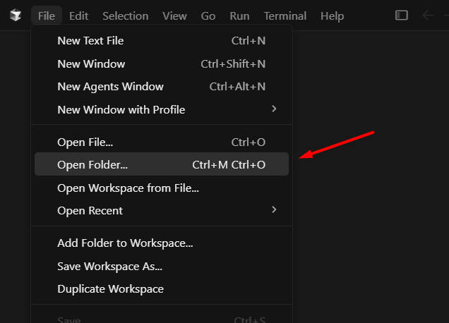449x323 pixels.
Task: Expand New Window with Profile submenu
Action: click(162, 109)
